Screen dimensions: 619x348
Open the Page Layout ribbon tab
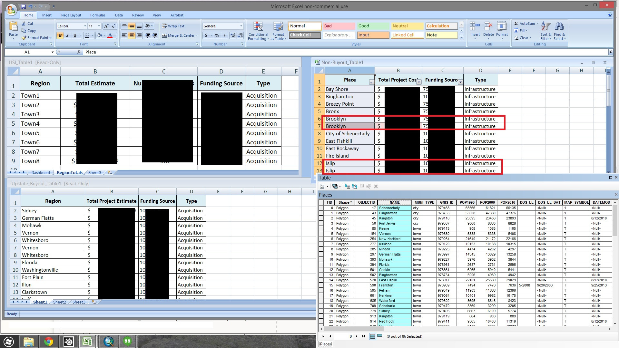(71, 15)
